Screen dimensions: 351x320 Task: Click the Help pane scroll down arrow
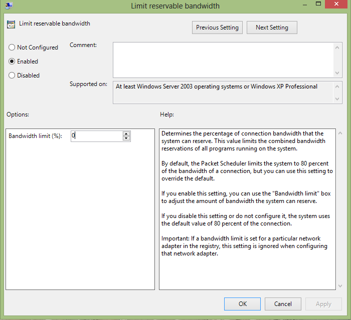340,286
